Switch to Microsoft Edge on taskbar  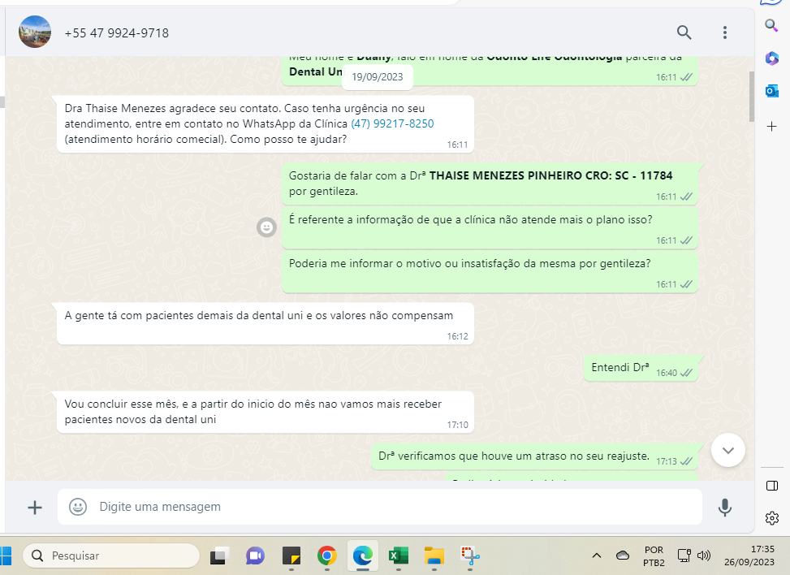click(x=362, y=556)
